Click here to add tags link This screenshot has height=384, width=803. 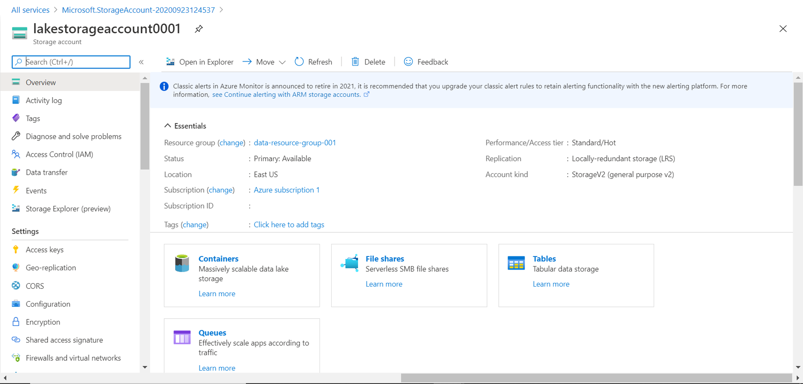pos(289,225)
